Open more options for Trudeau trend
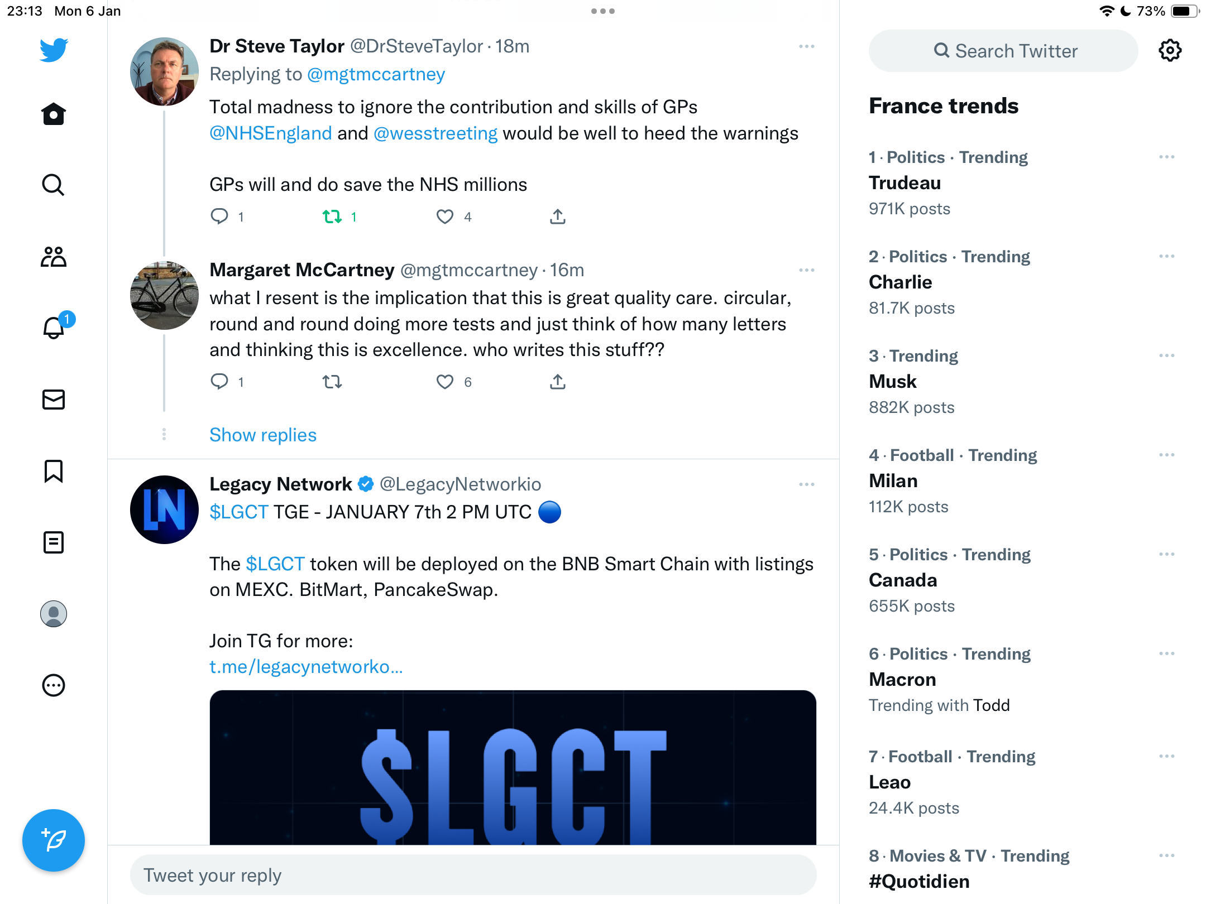Screen dimensions: 1206x904 coord(1166,157)
